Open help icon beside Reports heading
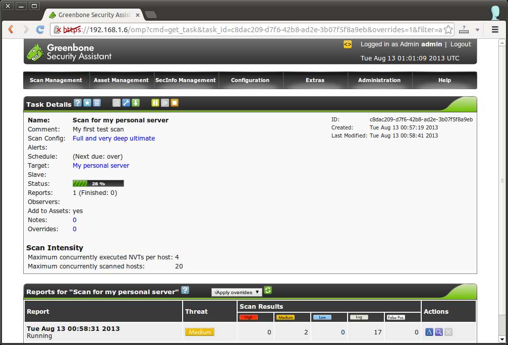The width and height of the screenshot is (508, 345). 185,290
